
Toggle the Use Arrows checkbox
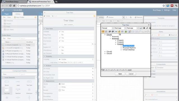pyautogui.click(x=60, y=41)
